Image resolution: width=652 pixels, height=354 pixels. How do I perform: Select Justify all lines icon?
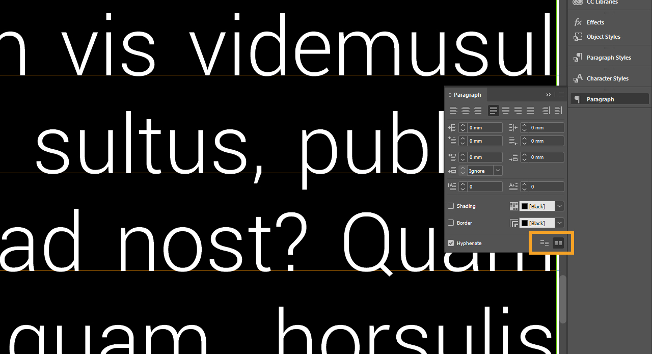pos(530,110)
